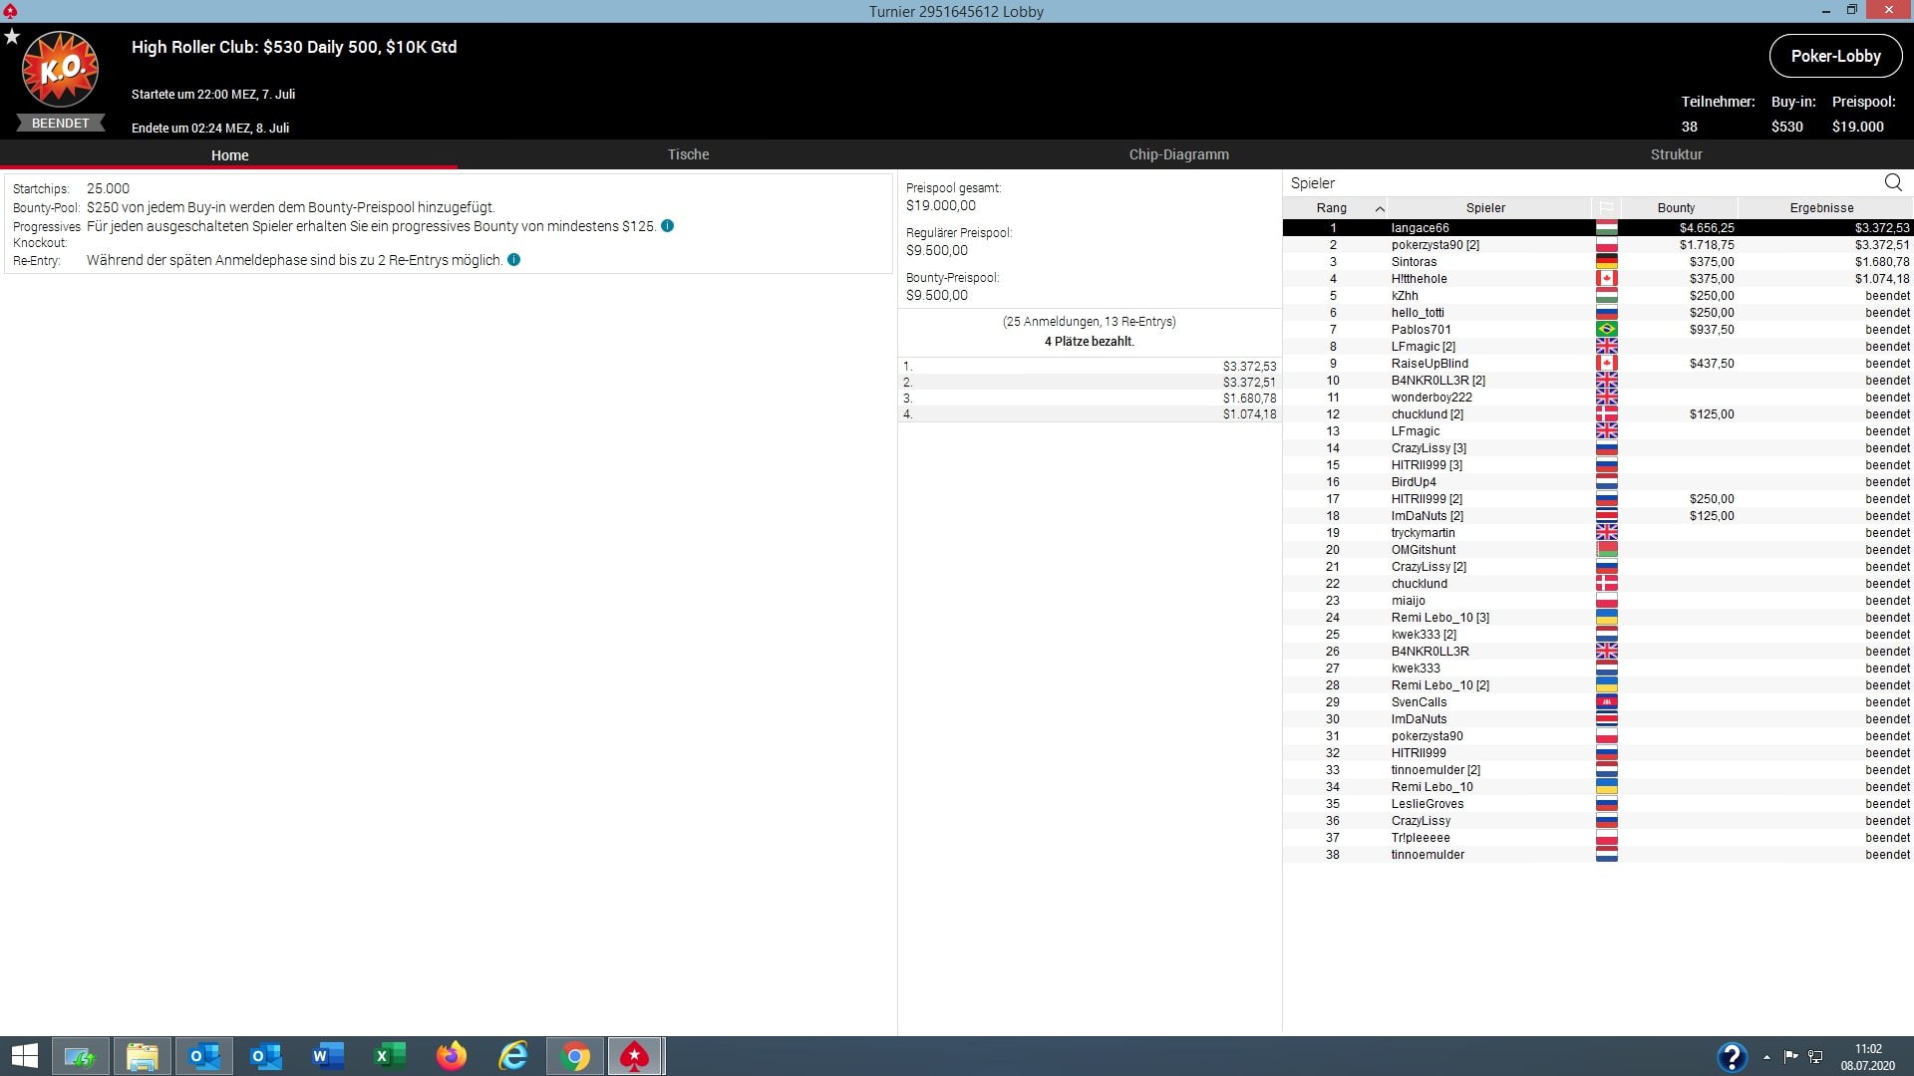Viewport: 1914px width, 1076px height.
Task: Open PokerStars from the Windows taskbar
Action: coord(635,1056)
